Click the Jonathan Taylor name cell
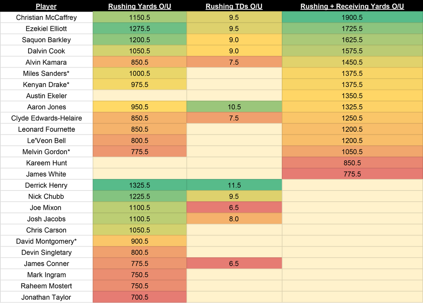The width and height of the screenshot is (423, 303). point(46,297)
